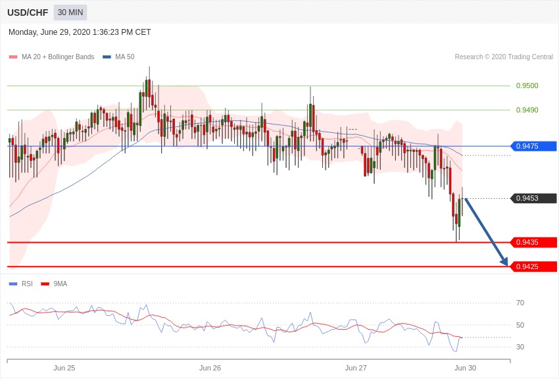
Task: Click the MA 50 legend label
Action: point(124,57)
